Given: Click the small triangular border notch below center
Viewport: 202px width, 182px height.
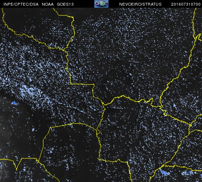Looking at the screenshot, I should click(99, 132).
